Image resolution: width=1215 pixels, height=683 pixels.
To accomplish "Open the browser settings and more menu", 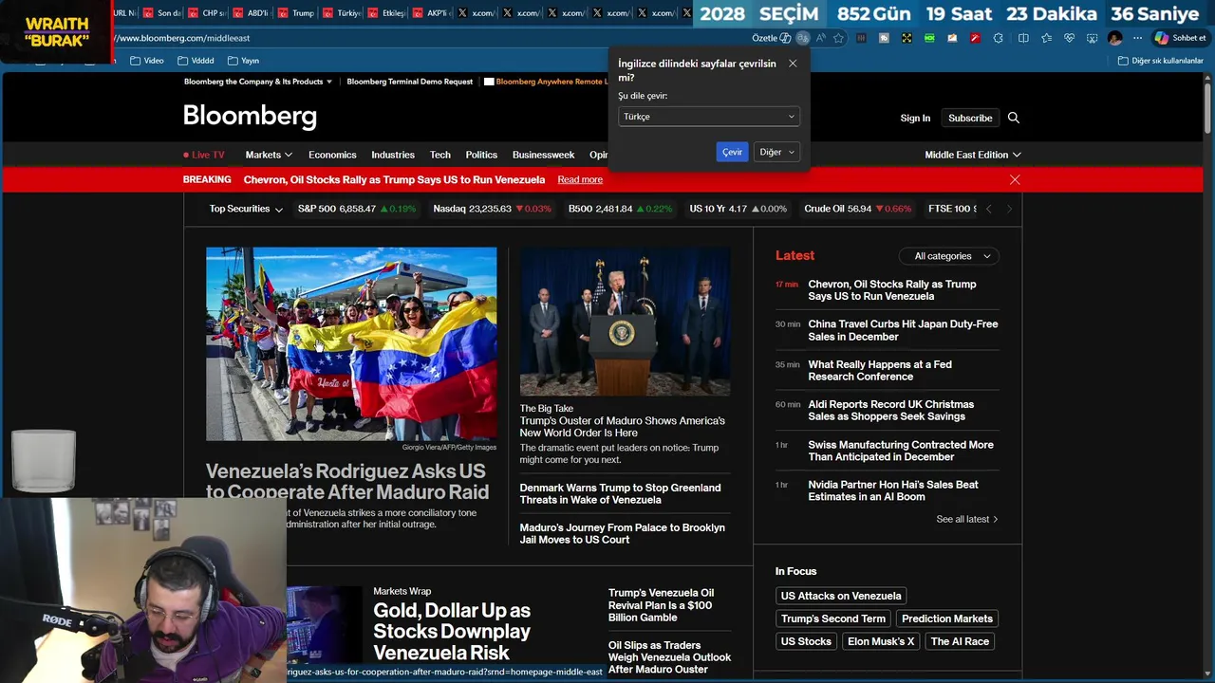I will [1137, 38].
